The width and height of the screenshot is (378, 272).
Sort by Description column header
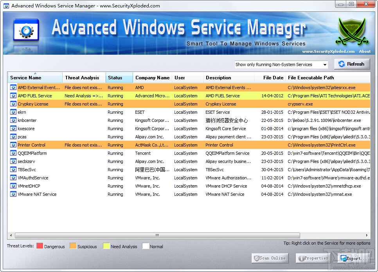229,77
